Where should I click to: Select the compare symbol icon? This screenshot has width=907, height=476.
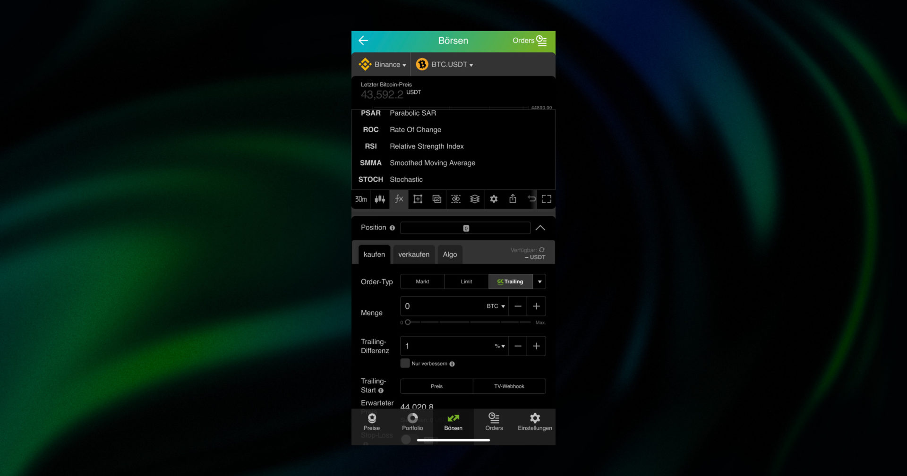click(436, 199)
